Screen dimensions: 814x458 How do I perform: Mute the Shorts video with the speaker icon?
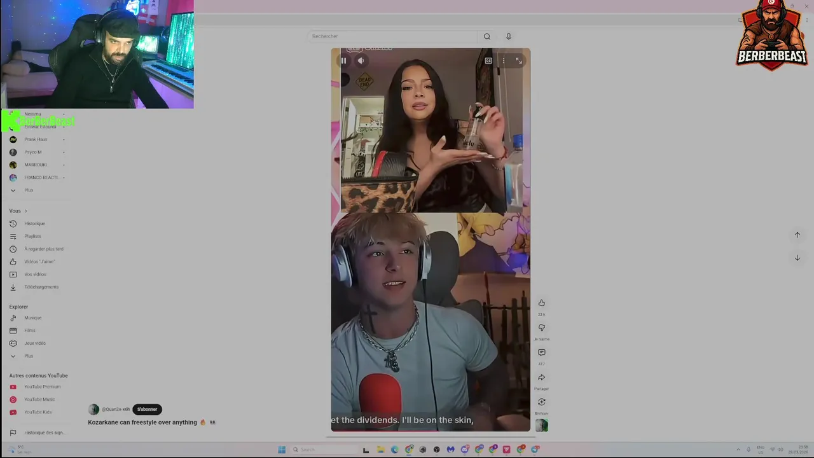tap(361, 60)
